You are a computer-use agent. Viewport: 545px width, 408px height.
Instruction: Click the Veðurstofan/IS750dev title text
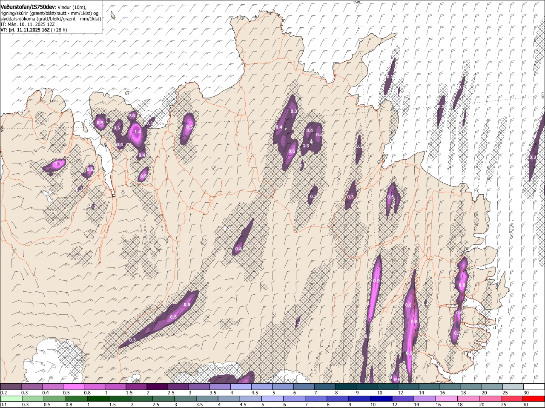pos(28,7)
